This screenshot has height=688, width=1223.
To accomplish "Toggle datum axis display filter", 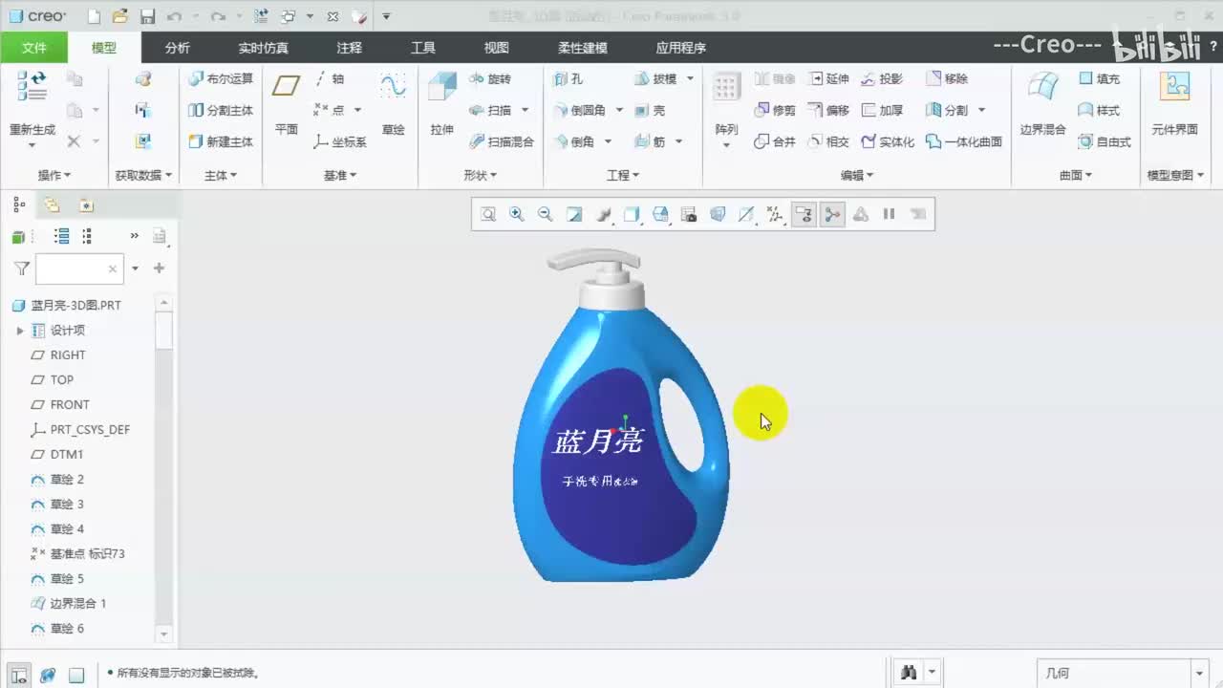I will pos(746,214).
